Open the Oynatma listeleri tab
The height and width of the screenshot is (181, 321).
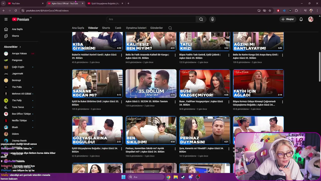point(136,28)
